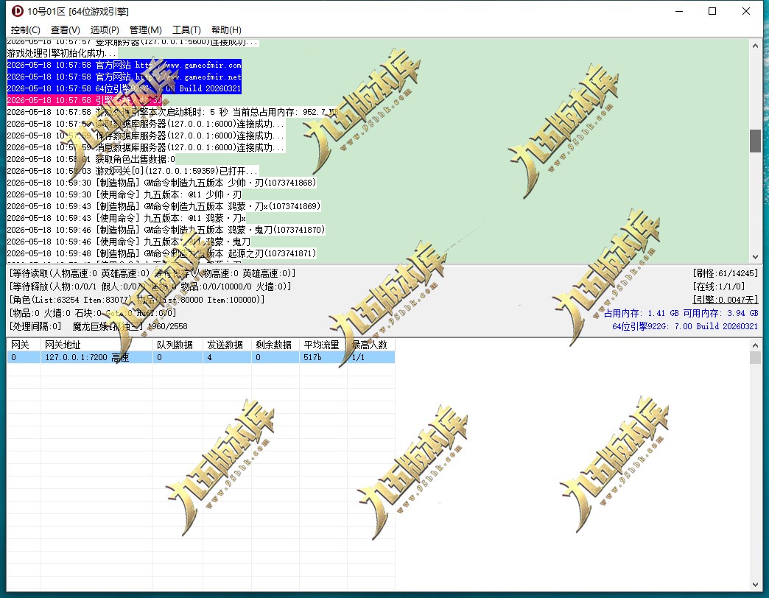
Task: Click log line gameofmir.net 官方网站
Action: tap(124, 77)
